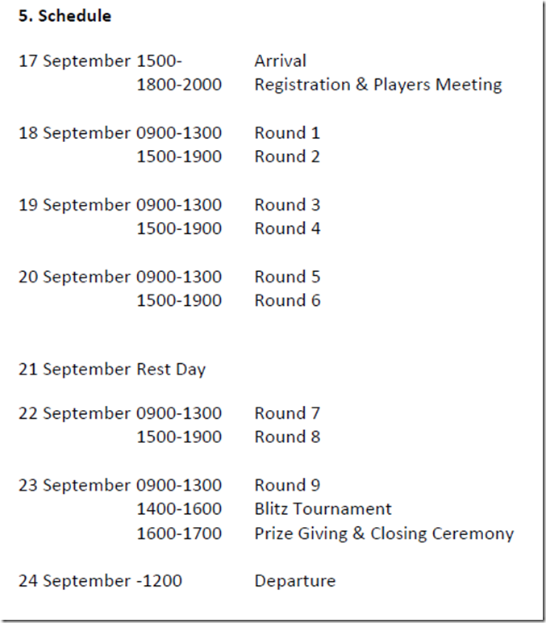The height and width of the screenshot is (623, 546).
Task: Select the "Round 2" entry
Action: click(x=287, y=157)
